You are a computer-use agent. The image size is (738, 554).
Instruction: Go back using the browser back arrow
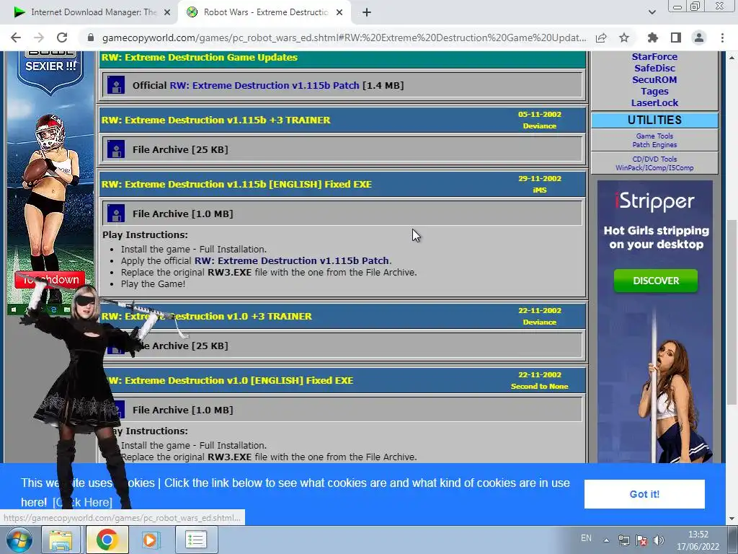point(16,38)
